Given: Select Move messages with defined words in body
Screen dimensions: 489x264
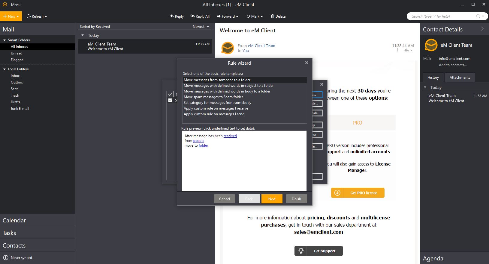Looking at the screenshot, I should [x=244, y=91].
